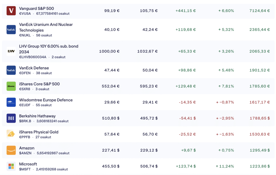Click Amazon total value 1295,49 $

click(x=260, y=150)
